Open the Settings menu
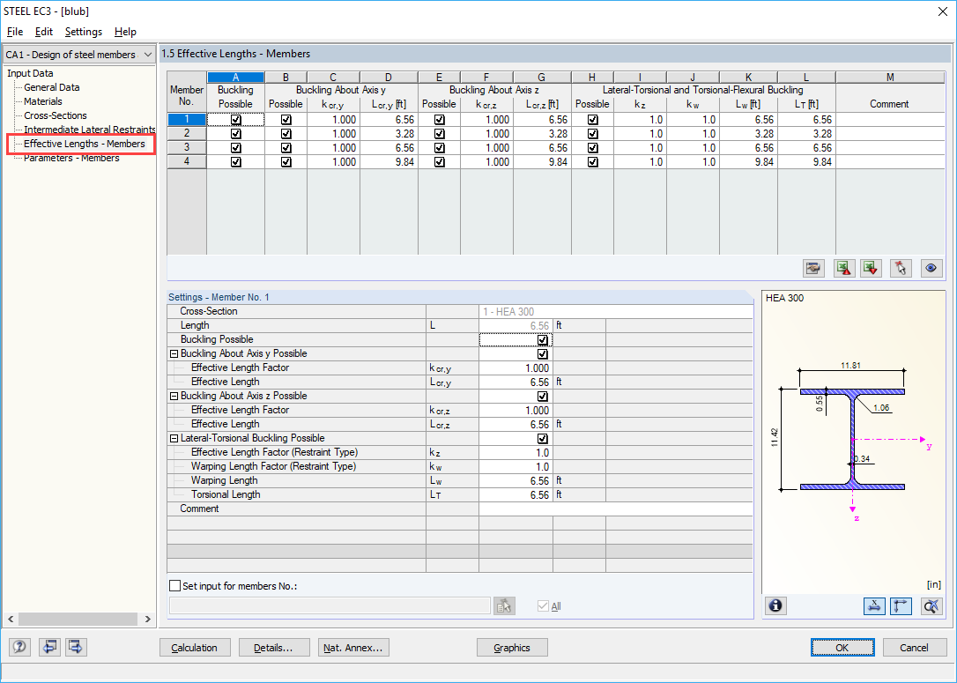The height and width of the screenshot is (683, 957). tap(84, 31)
